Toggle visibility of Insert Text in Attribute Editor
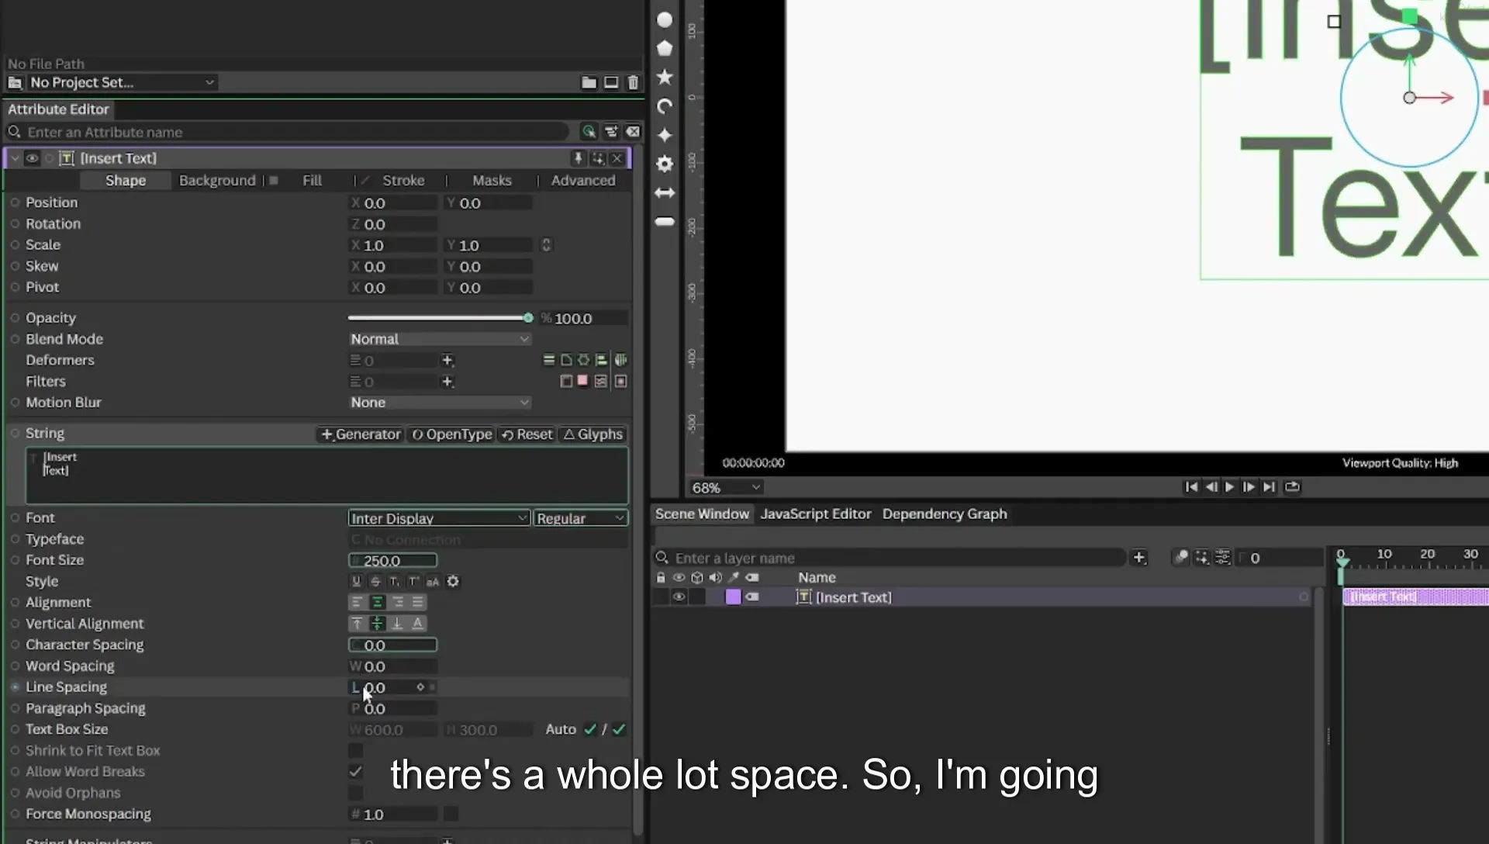This screenshot has height=844, width=1489. 32,158
